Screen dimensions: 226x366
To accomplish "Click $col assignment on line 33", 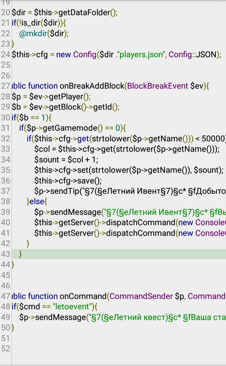I will pos(127,149).
